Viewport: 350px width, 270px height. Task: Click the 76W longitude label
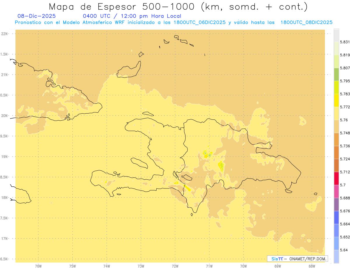pos(38,266)
